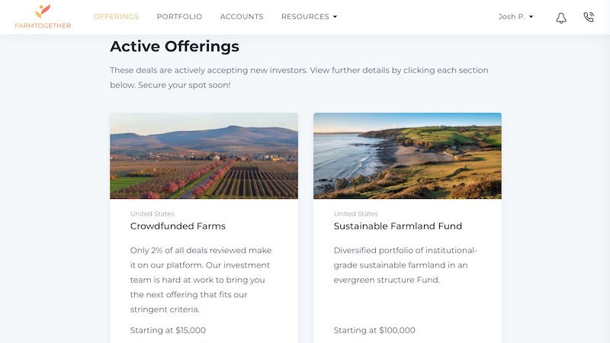Click the Active Offerings intro paragraph
The image size is (610, 343).
point(299,77)
